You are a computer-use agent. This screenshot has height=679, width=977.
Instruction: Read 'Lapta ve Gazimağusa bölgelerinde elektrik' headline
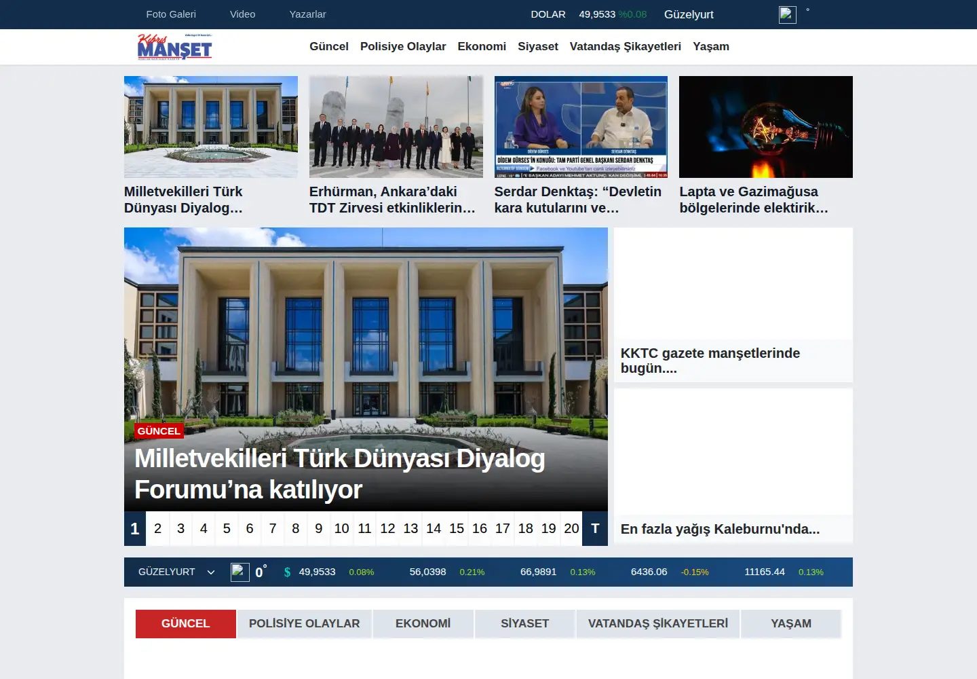(x=754, y=200)
